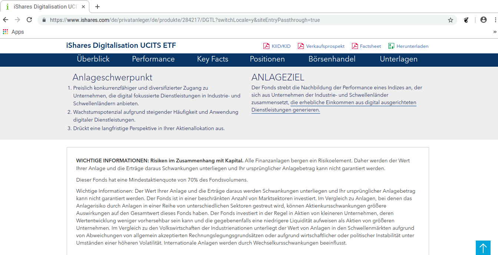Image resolution: width=498 pixels, height=255 pixels.
Task: Click the Factsheet PDF icon
Action: click(x=355, y=46)
